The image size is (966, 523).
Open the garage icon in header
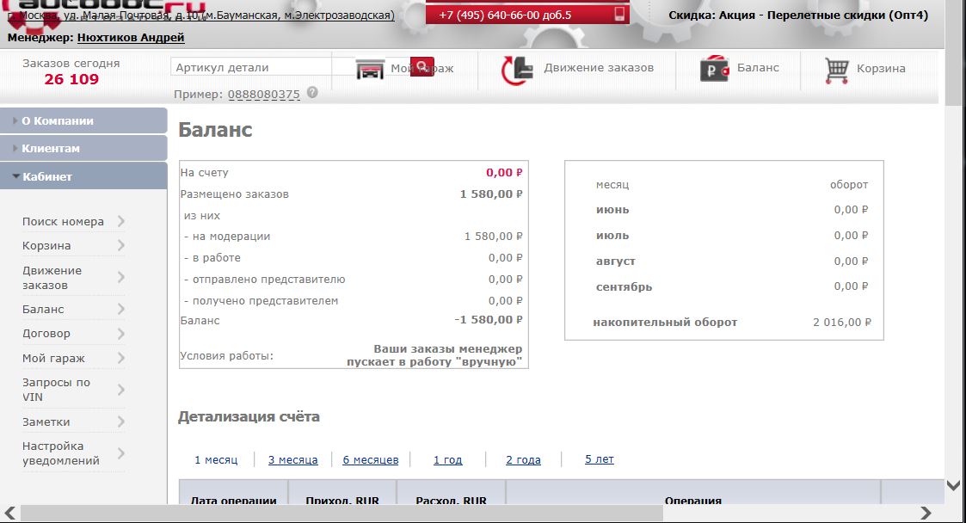[x=370, y=69]
